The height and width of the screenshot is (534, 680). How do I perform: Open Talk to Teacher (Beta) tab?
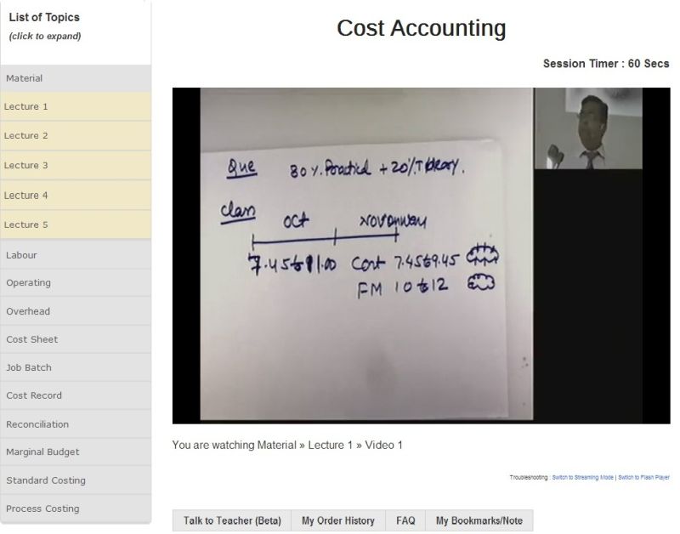pyautogui.click(x=232, y=520)
